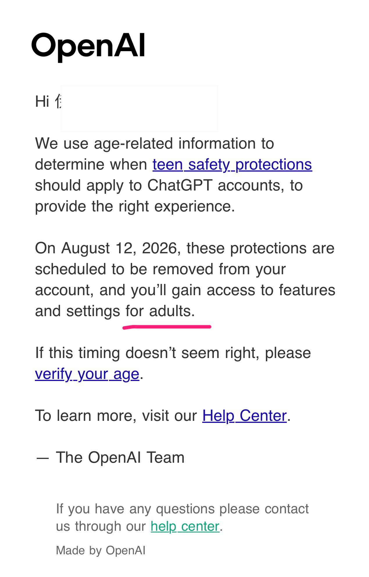
Task: Click the blank redacted name box
Action: point(139,109)
